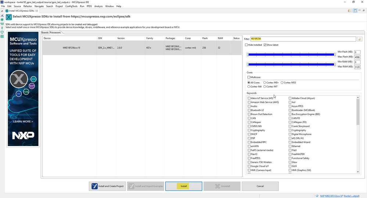Click Install and Create Project button
Viewport: 367px width, 198px height.
pos(107,186)
